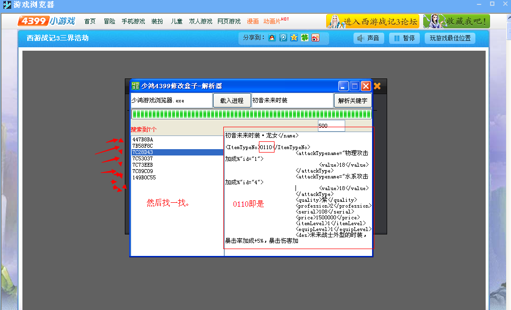Click the 载入进程 button

(x=232, y=100)
